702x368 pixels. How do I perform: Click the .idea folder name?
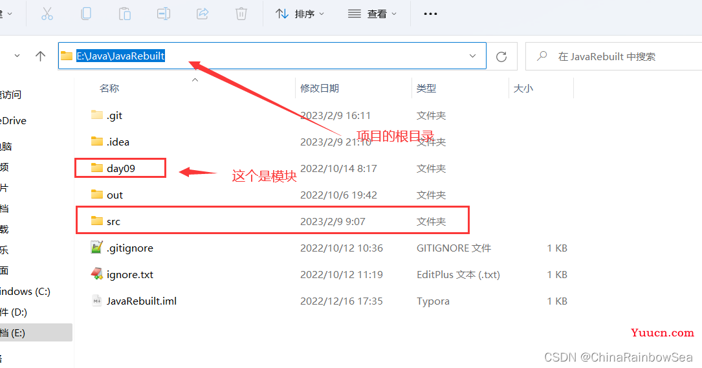pos(118,142)
